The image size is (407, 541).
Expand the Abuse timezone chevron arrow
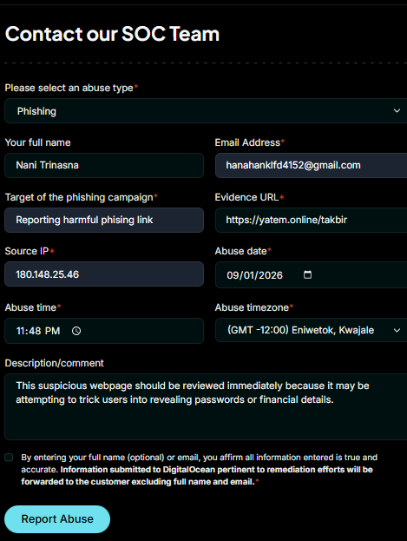point(397,330)
